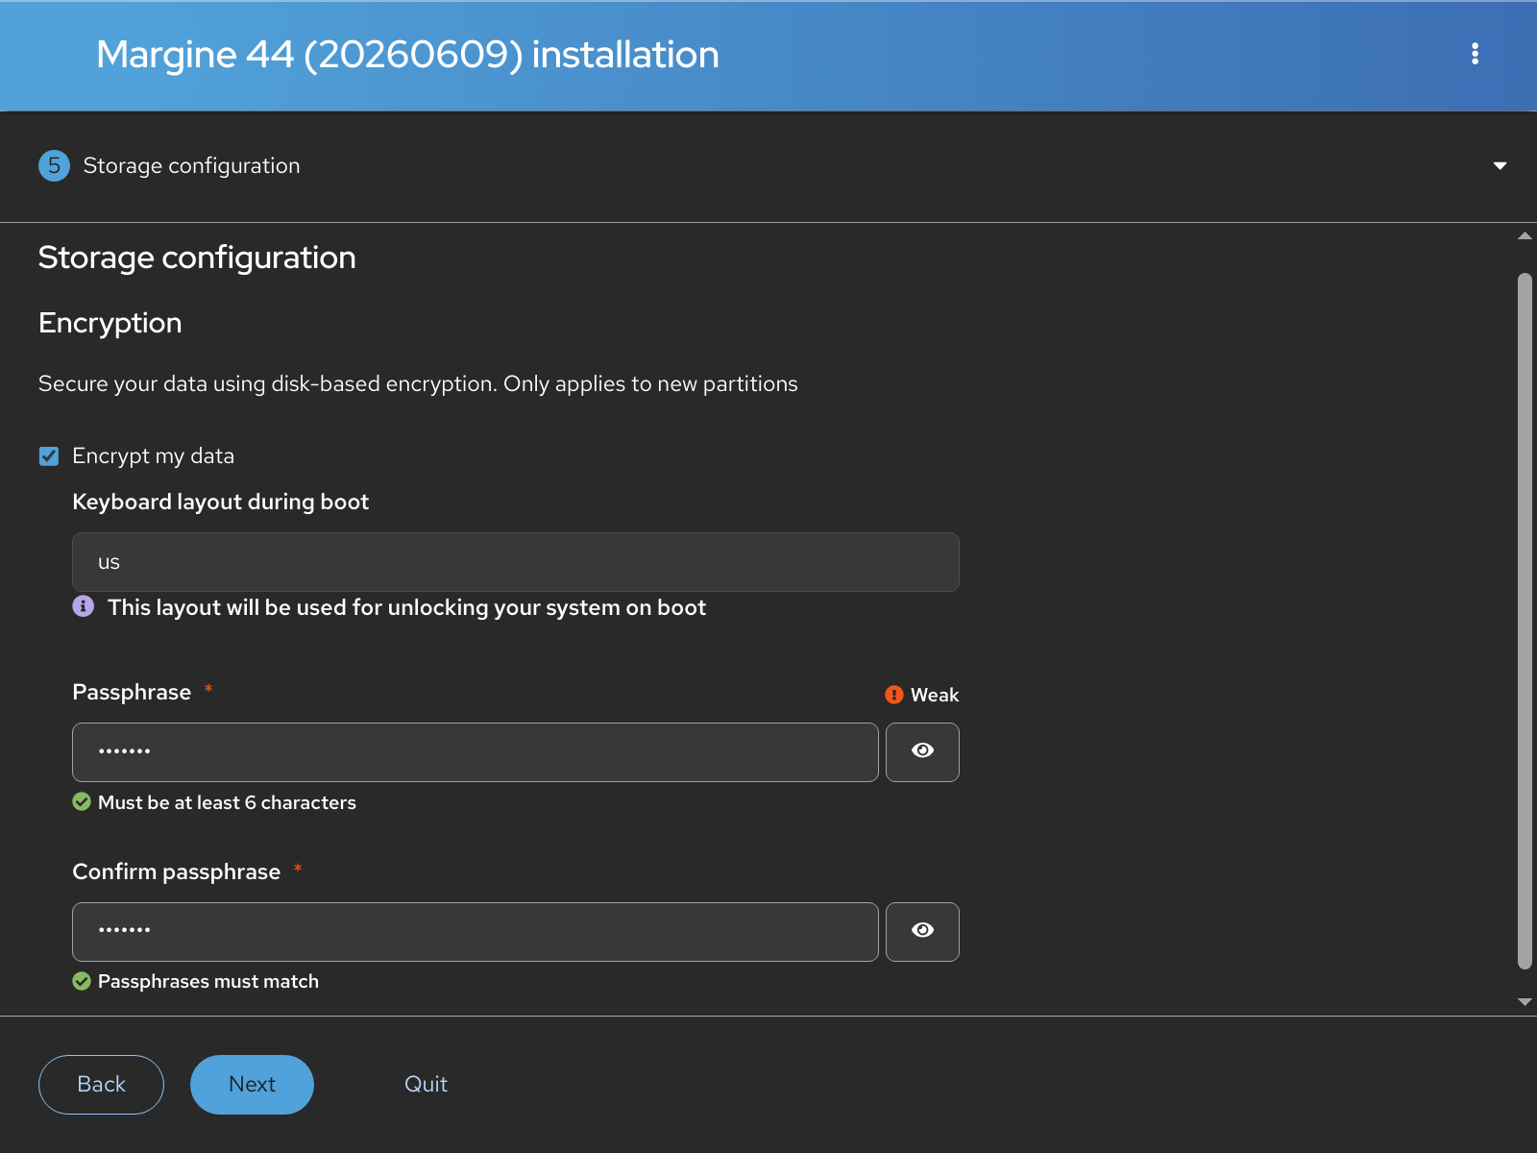1537x1153 pixels.
Task: Quit the installer via Quit link
Action: click(x=426, y=1085)
